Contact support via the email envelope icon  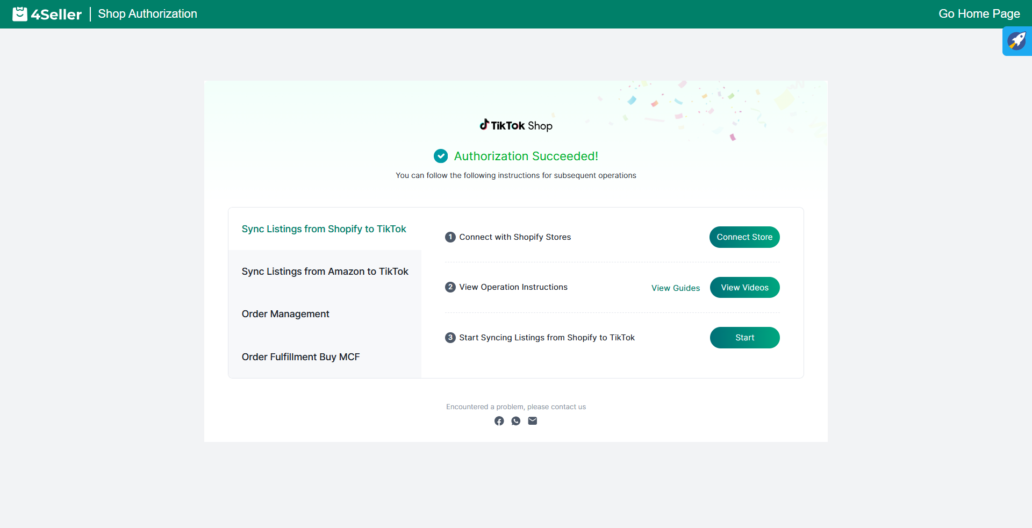coord(533,421)
